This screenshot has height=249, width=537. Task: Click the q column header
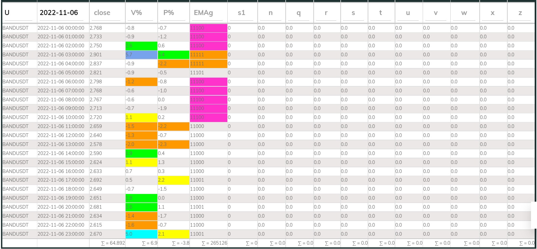[299, 13]
